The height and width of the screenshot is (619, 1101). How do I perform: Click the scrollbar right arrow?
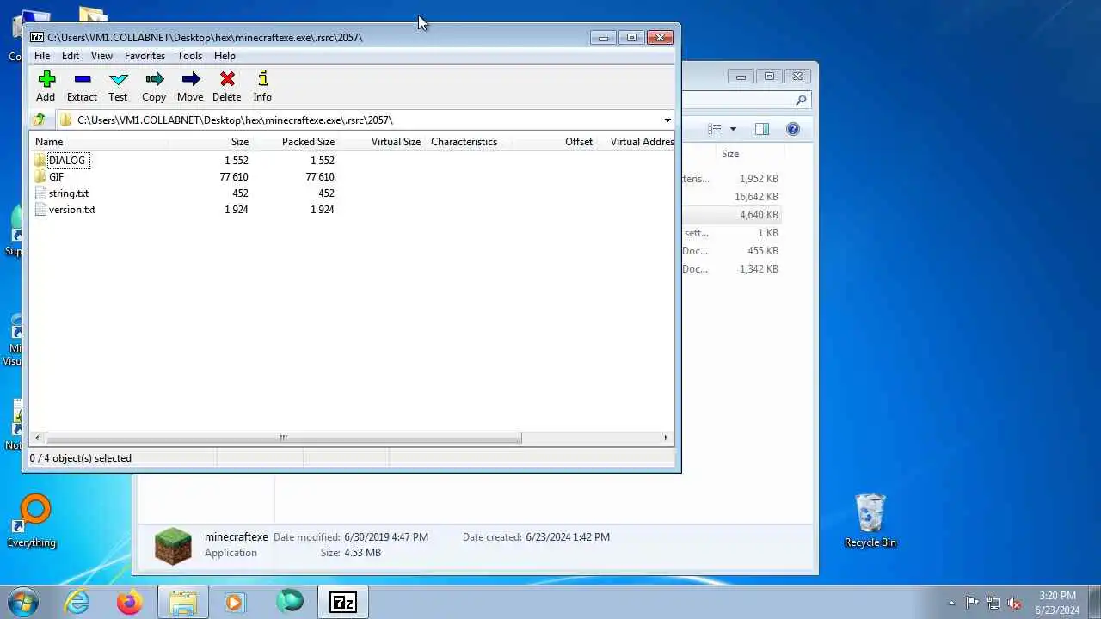click(x=666, y=438)
